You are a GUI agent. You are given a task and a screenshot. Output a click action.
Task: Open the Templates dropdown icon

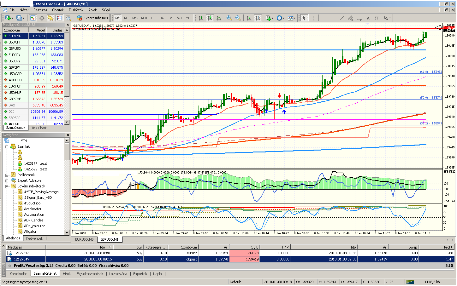click(291, 18)
